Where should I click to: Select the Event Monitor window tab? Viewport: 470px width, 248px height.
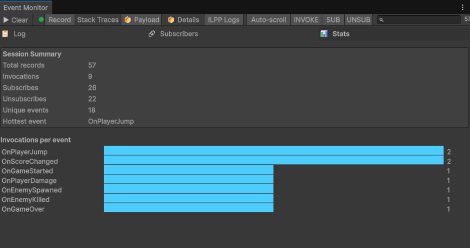point(26,7)
